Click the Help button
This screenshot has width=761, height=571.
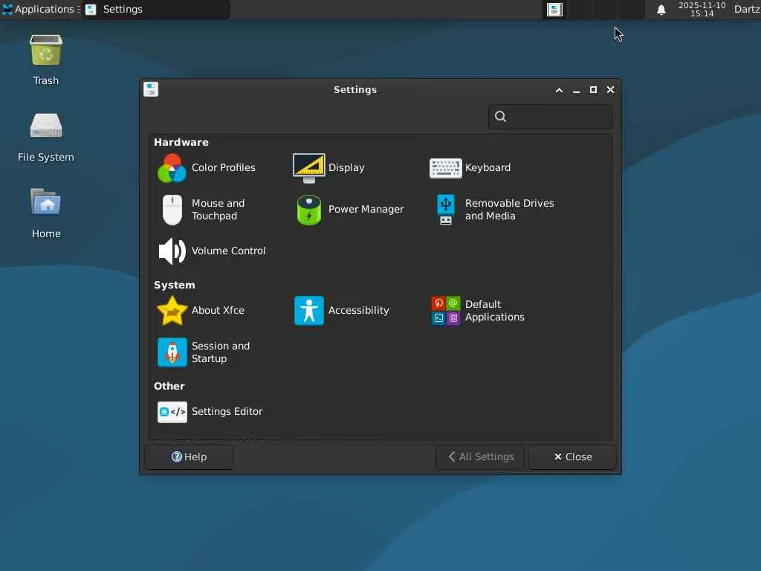point(189,457)
